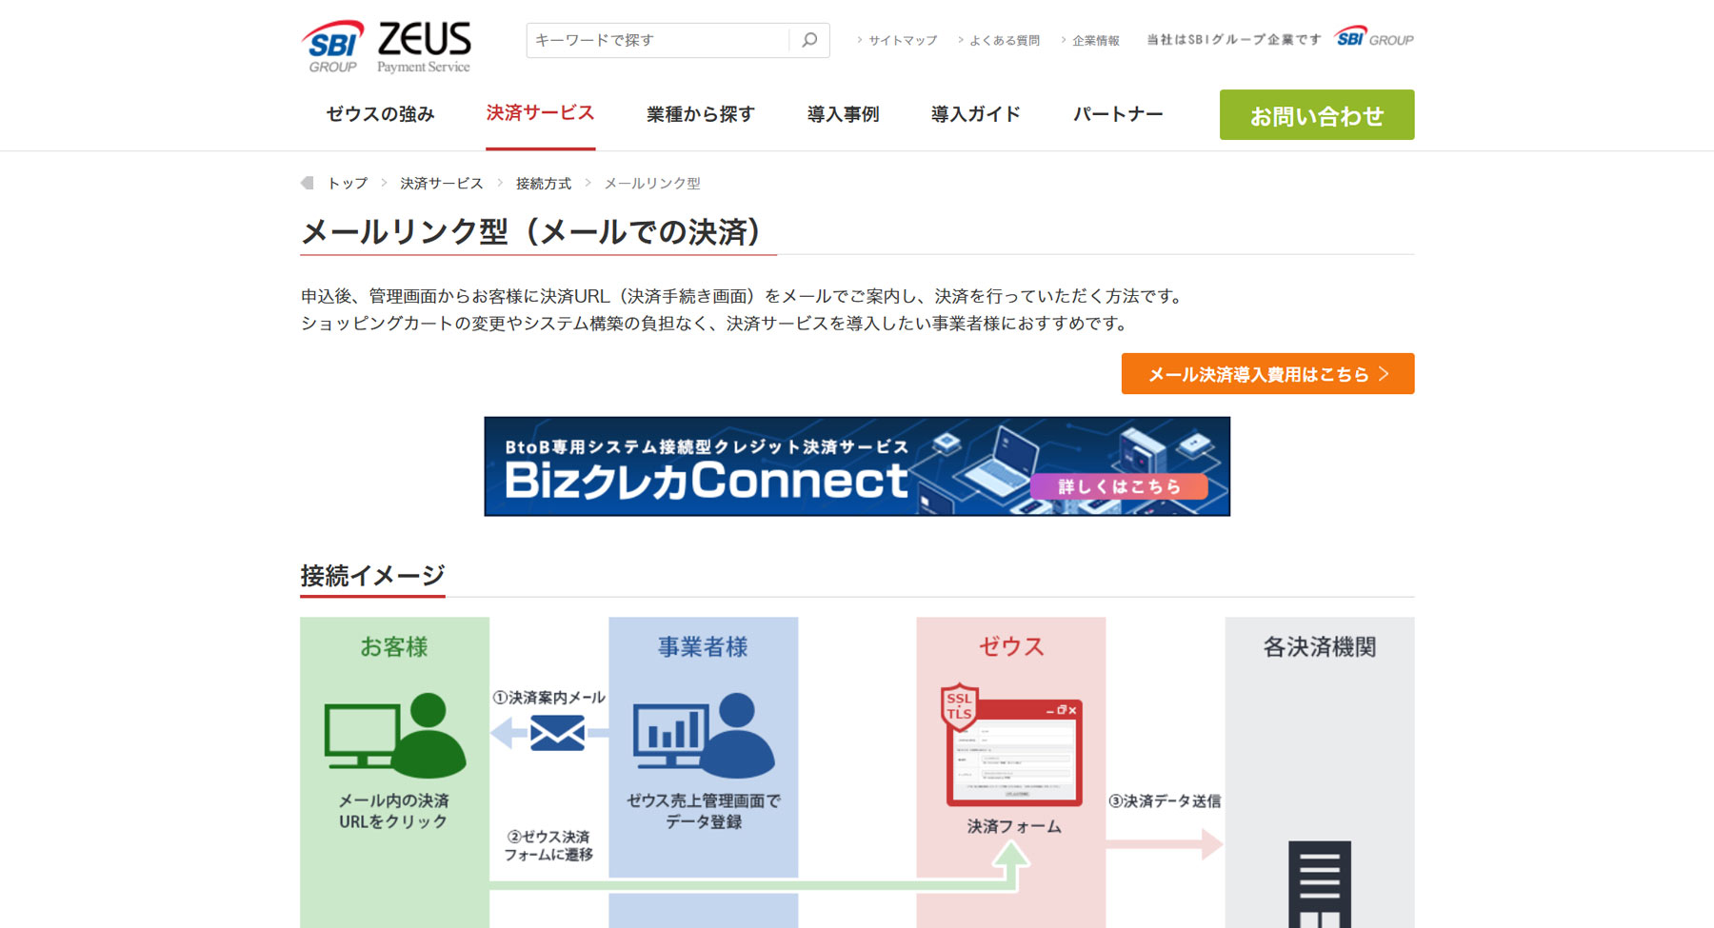Click the ③決済データ送信 caption
Viewport: 1714px width, 928px height.
pyautogui.click(x=1165, y=801)
